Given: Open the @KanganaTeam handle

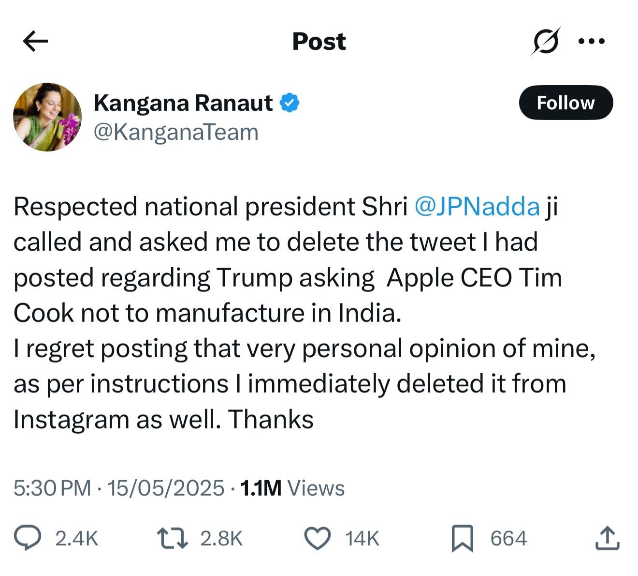Looking at the screenshot, I should pos(176,132).
